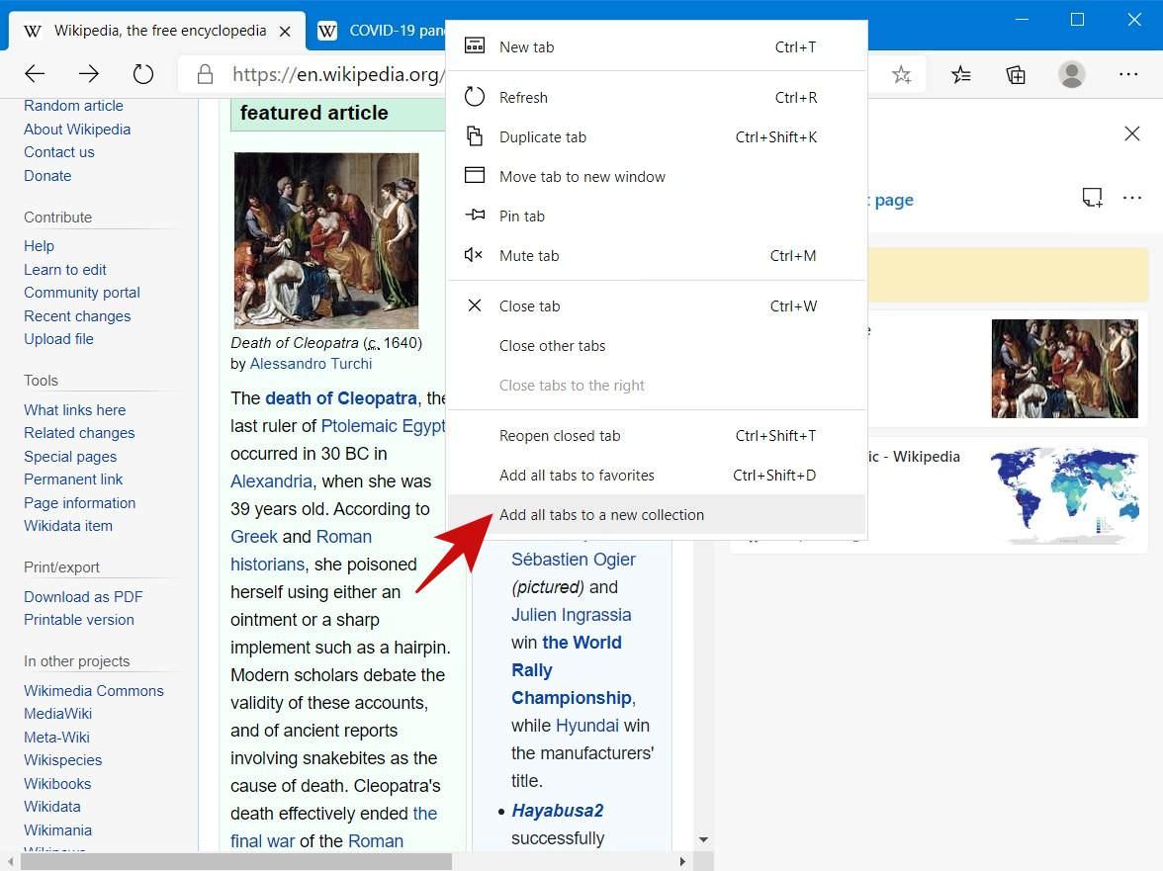Open the world map collection card thumbnail
The image size is (1163, 871).
(1064, 495)
